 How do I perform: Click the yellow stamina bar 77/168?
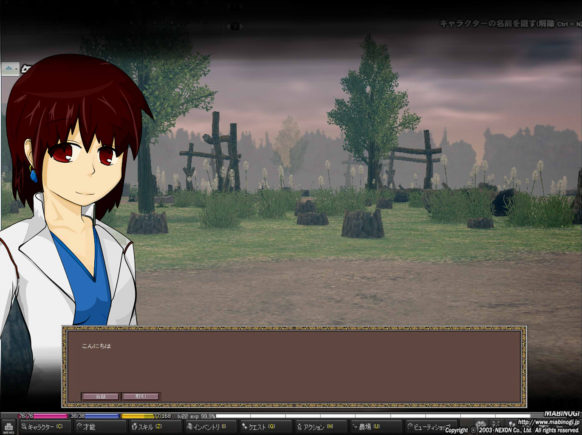pyautogui.click(x=147, y=416)
